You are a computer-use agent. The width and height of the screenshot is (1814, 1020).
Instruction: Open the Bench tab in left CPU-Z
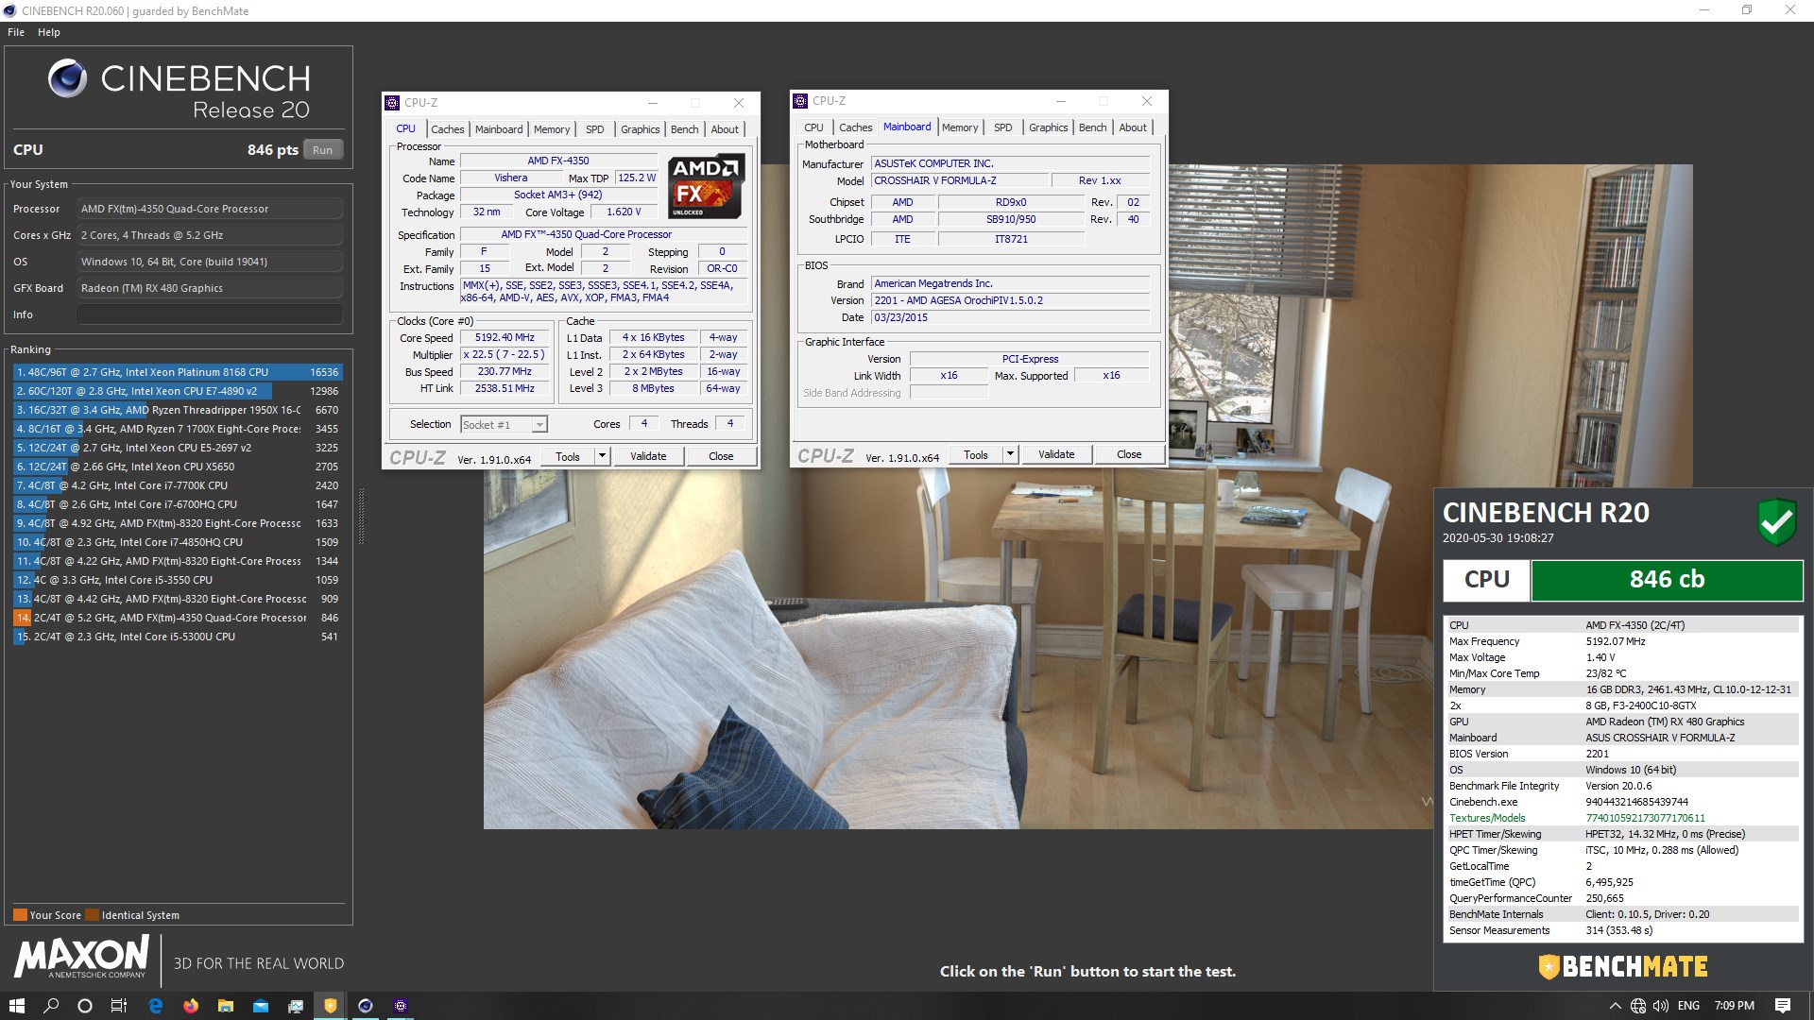(x=685, y=129)
